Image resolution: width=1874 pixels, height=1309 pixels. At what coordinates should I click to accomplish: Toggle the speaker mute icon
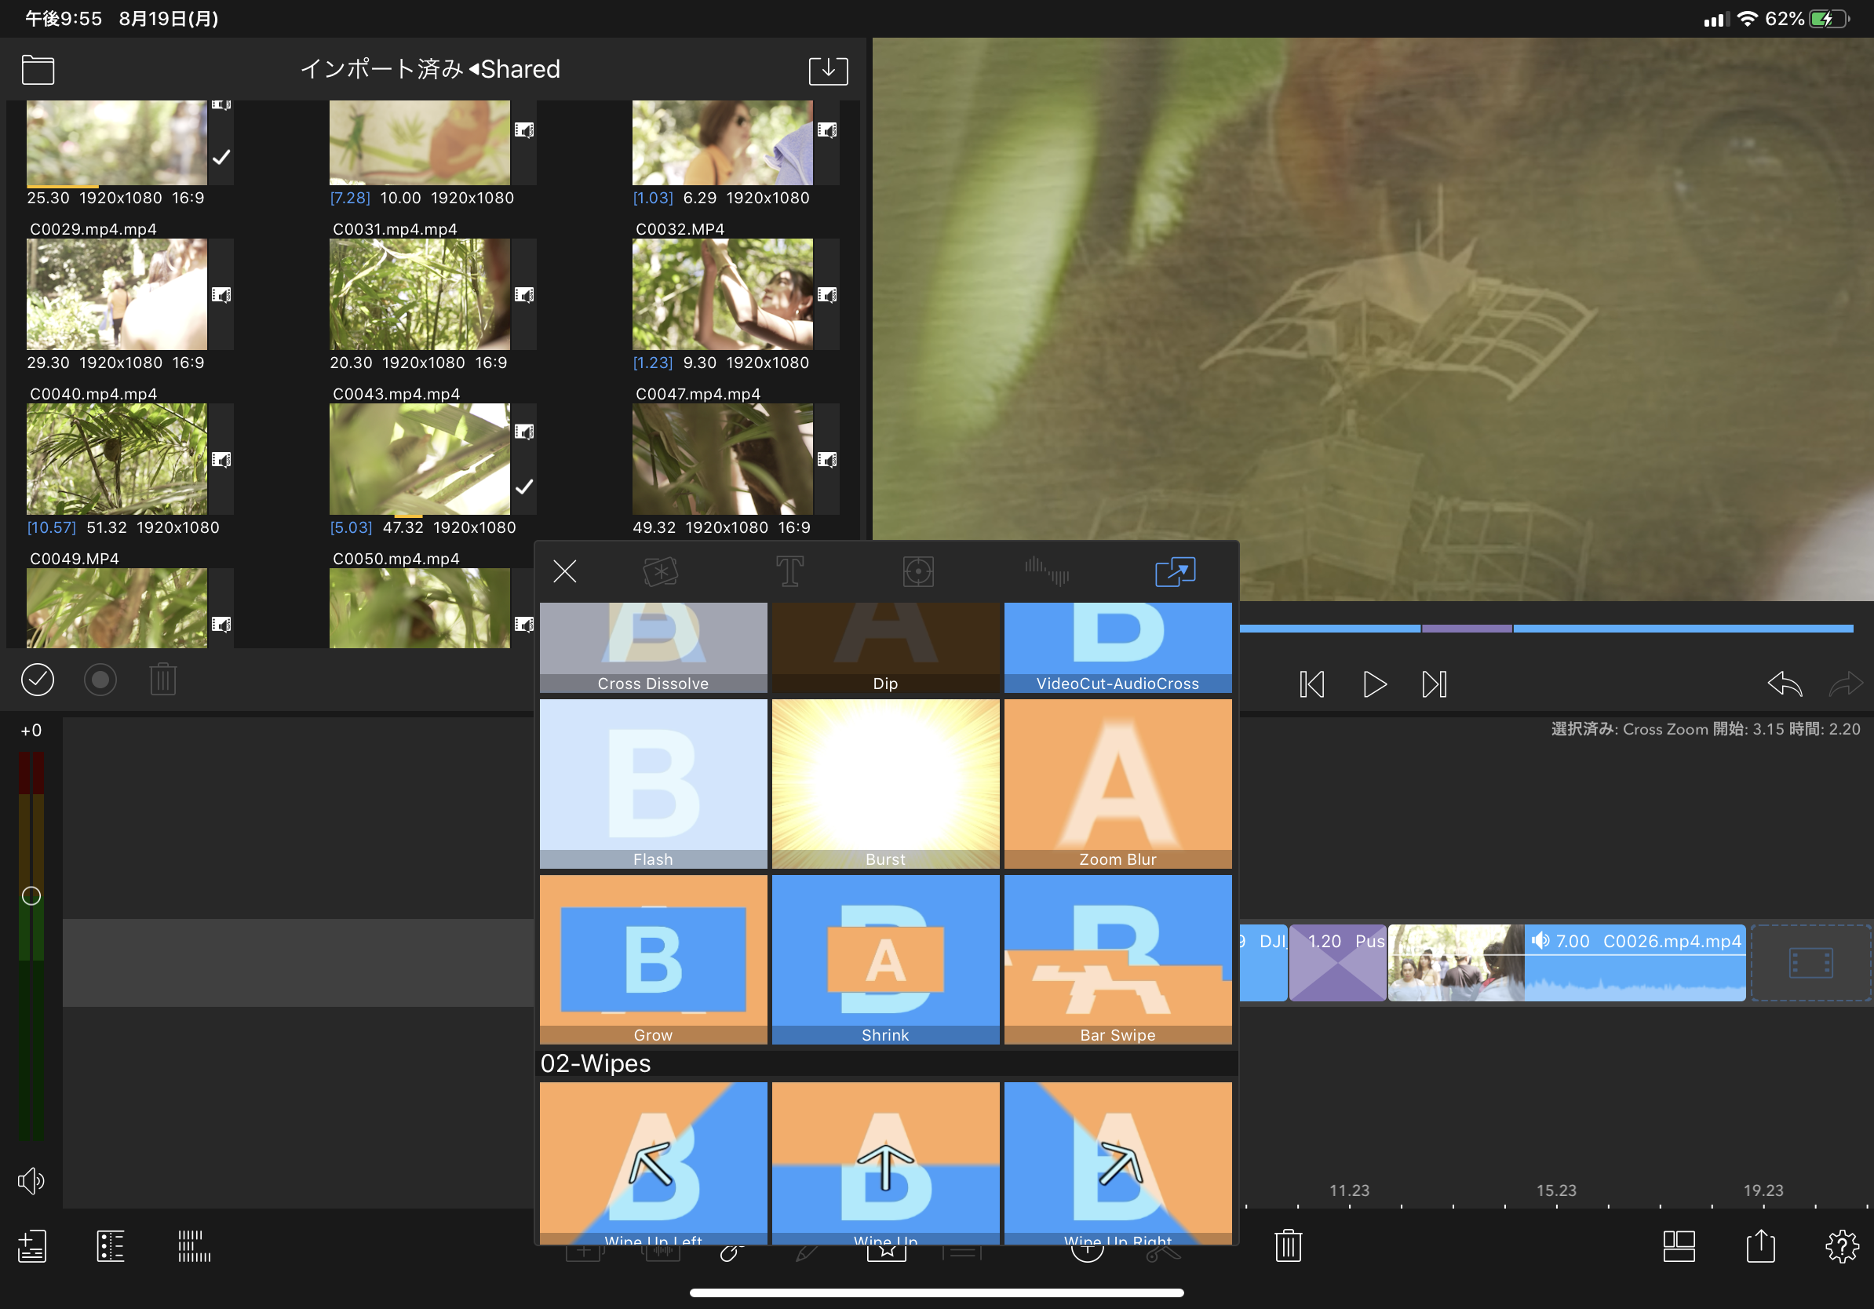point(31,1180)
